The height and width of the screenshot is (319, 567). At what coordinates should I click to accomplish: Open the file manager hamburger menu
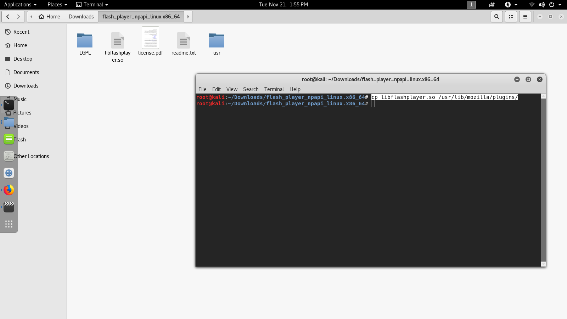[x=525, y=17]
